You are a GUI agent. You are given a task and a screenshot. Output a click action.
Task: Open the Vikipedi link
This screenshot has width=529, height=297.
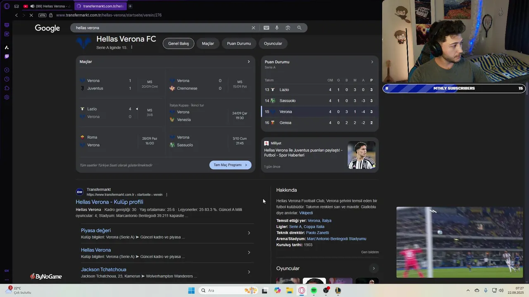[x=306, y=213]
